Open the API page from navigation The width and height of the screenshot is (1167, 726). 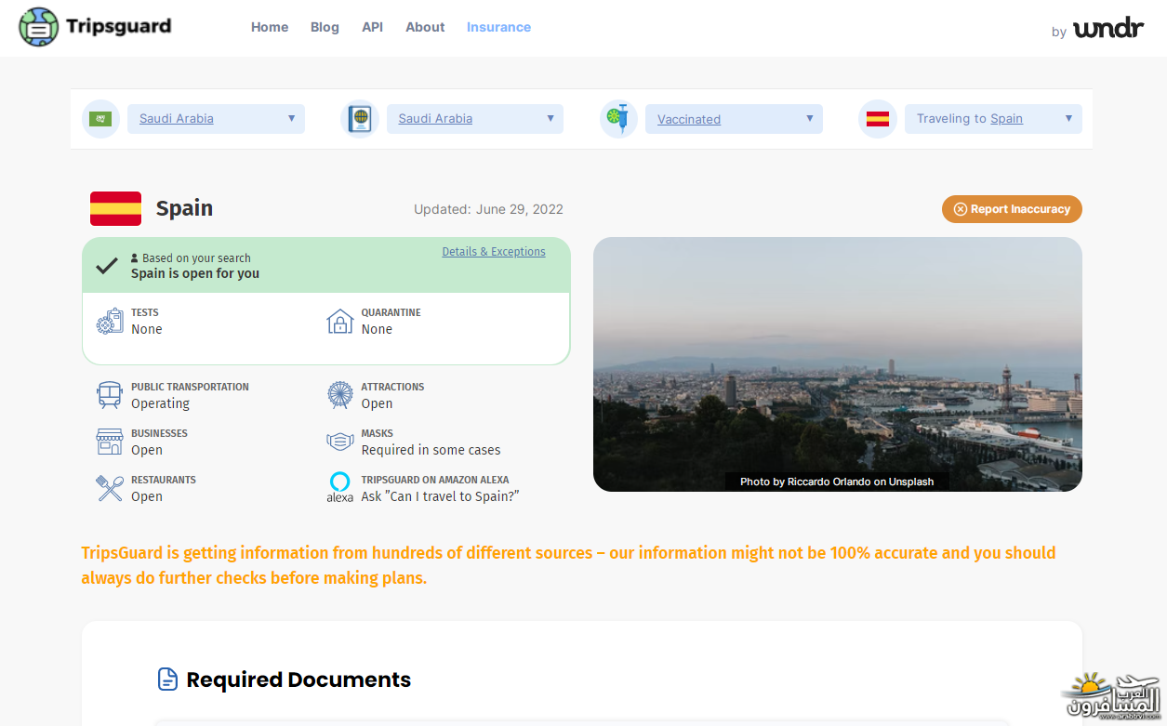click(x=372, y=27)
